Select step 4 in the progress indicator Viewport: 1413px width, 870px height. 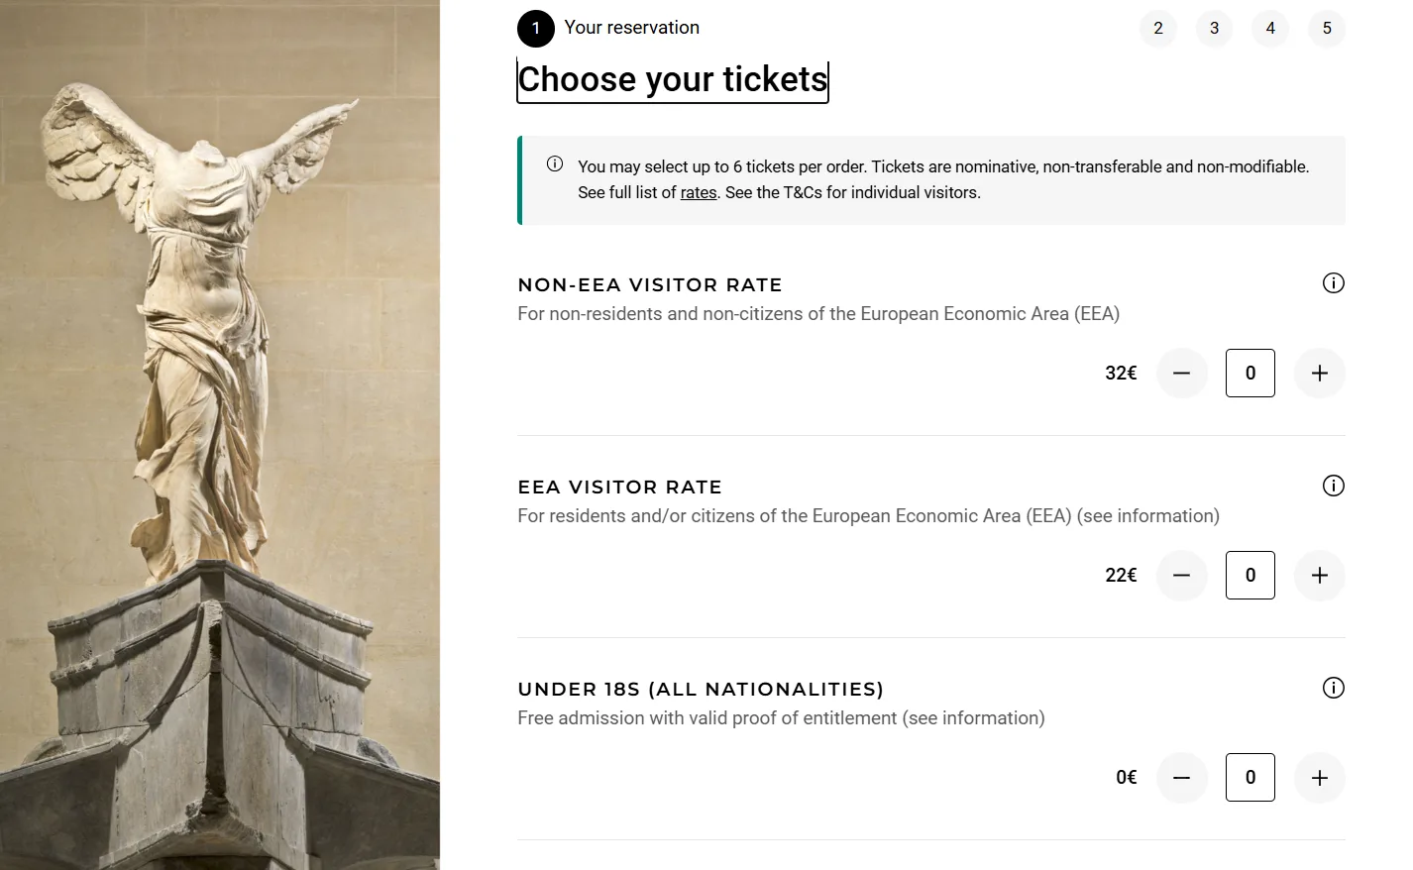coord(1270,28)
